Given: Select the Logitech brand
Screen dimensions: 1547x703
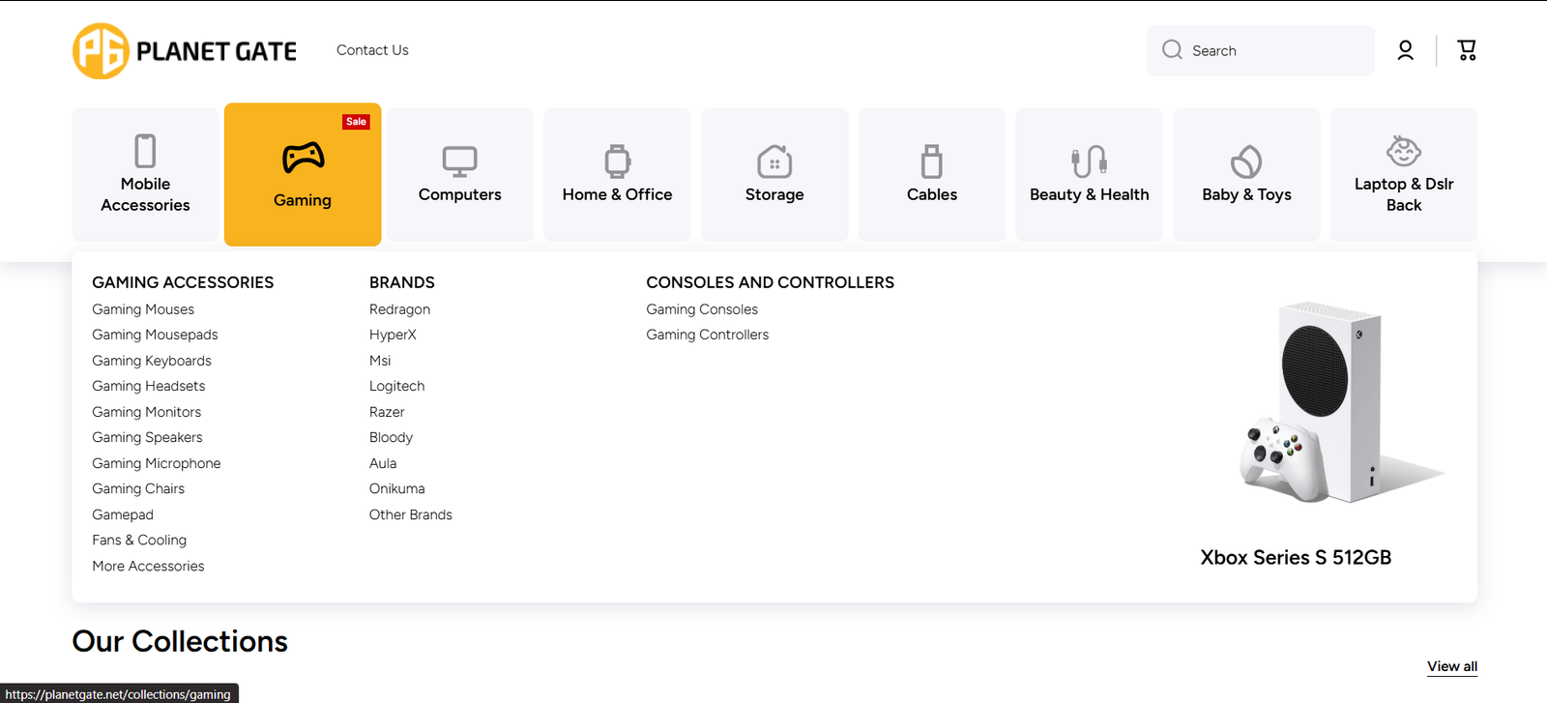Looking at the screenshot, I should [x=396, y=386].
